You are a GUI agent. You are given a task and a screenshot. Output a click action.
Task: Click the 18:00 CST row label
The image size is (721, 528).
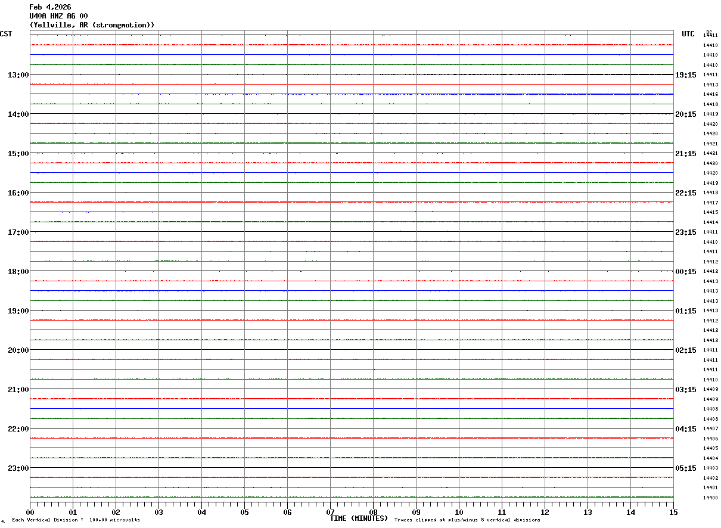[18, 272]
